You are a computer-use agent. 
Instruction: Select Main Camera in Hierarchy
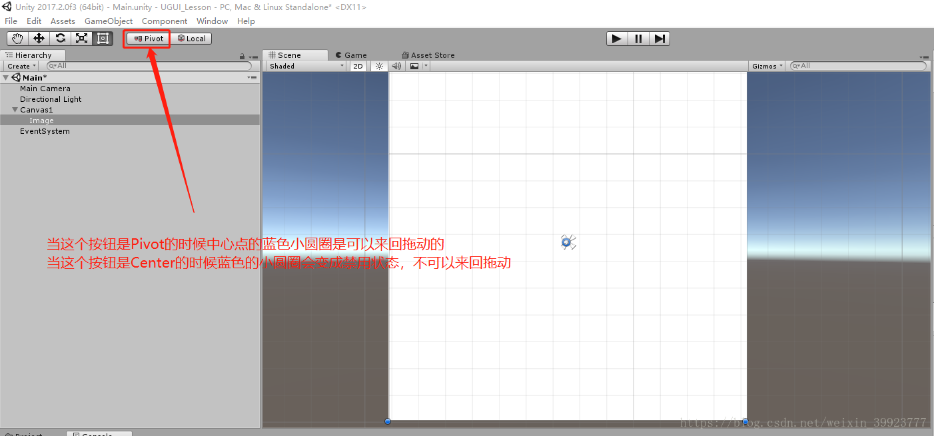45,89
